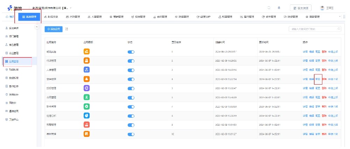Click the blue 人事管理 app icon
The width and height of the screenshot is (350, 149).
coord(87,70)
